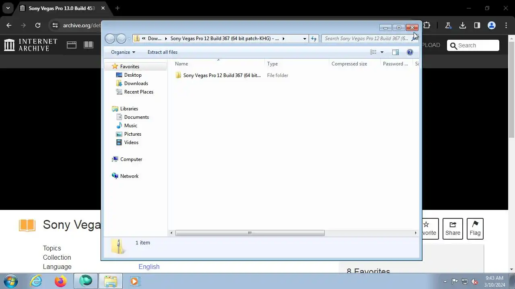
Task: Launch Internet Explorer from taskbar
Action: point(36,281)
